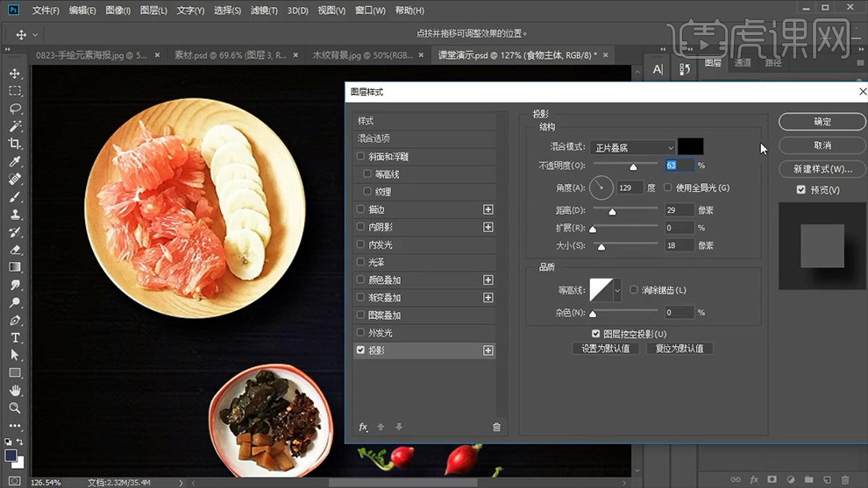This screenshot has width=868, height=488.
Task: Select the Hand tool
Action: point(15,391)
